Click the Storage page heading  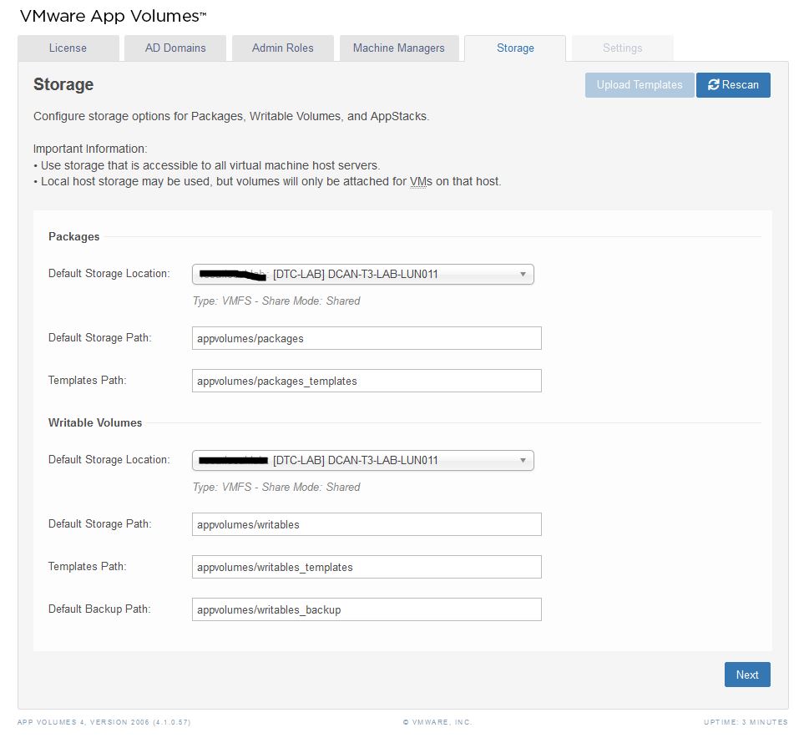(x=63, y=84)
